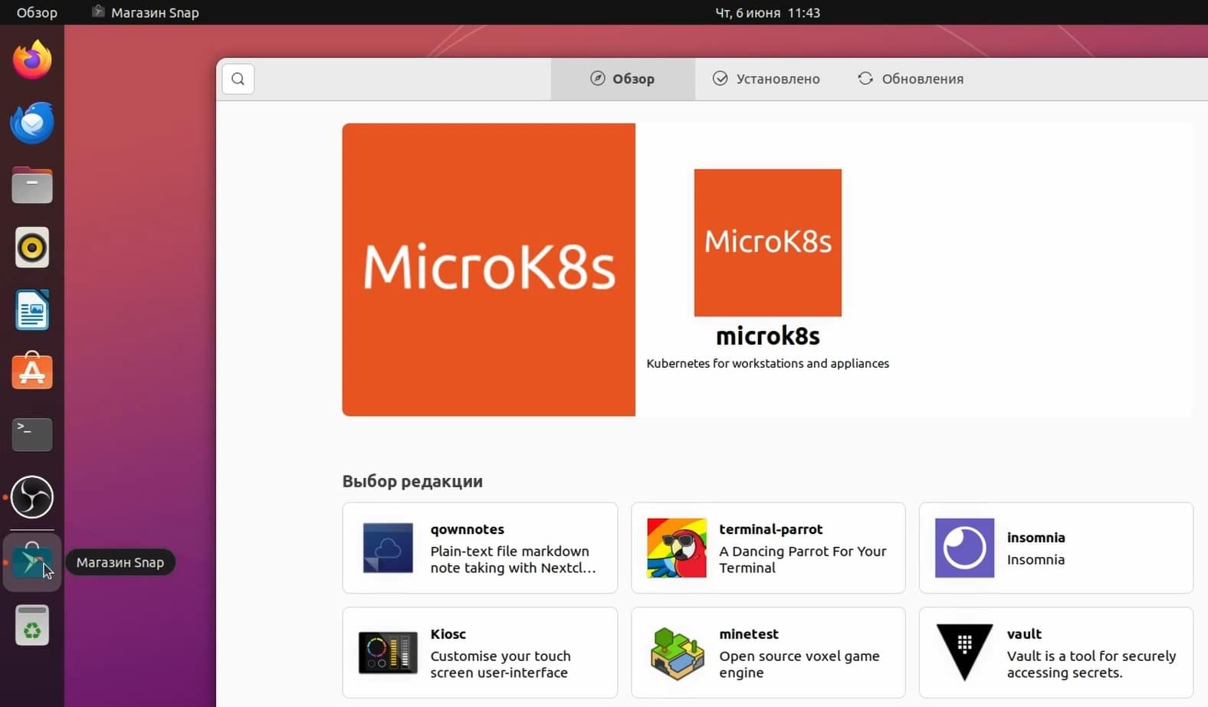Image resolution: width=1208 pixels, height=707 pixels.
Task: Open the search button in Snap Store
Action: point(238,79)
